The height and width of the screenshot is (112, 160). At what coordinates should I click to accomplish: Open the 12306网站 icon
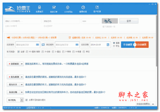[69, 7]
